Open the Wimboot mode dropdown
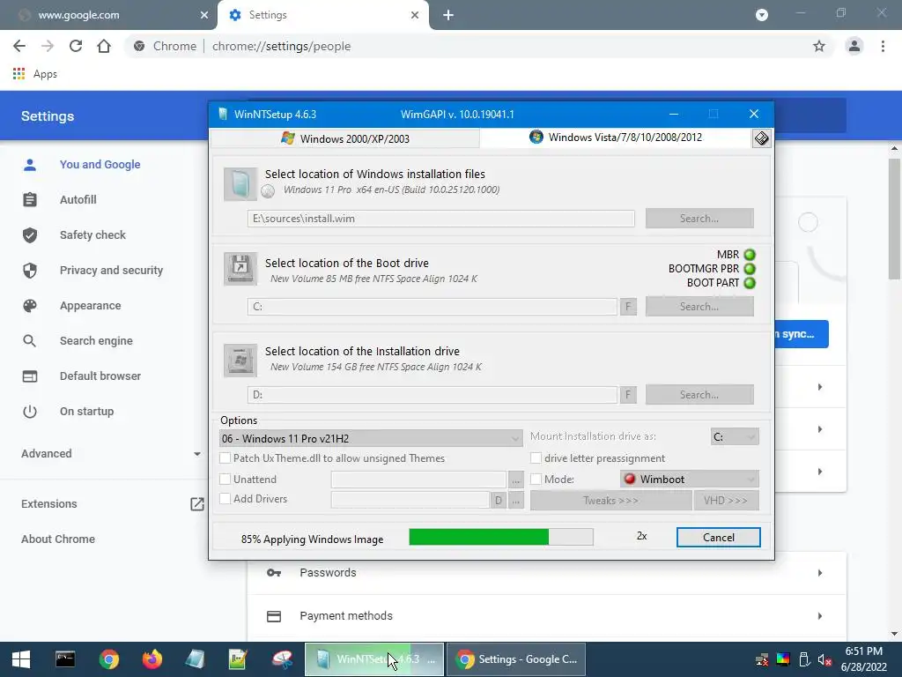 click(689, 479)
